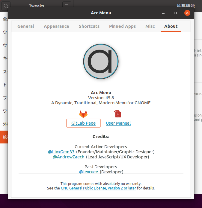The width and height of the screenshot is (202, 208).
Task: Open the Appearance tab
Action: coord(56,26)
